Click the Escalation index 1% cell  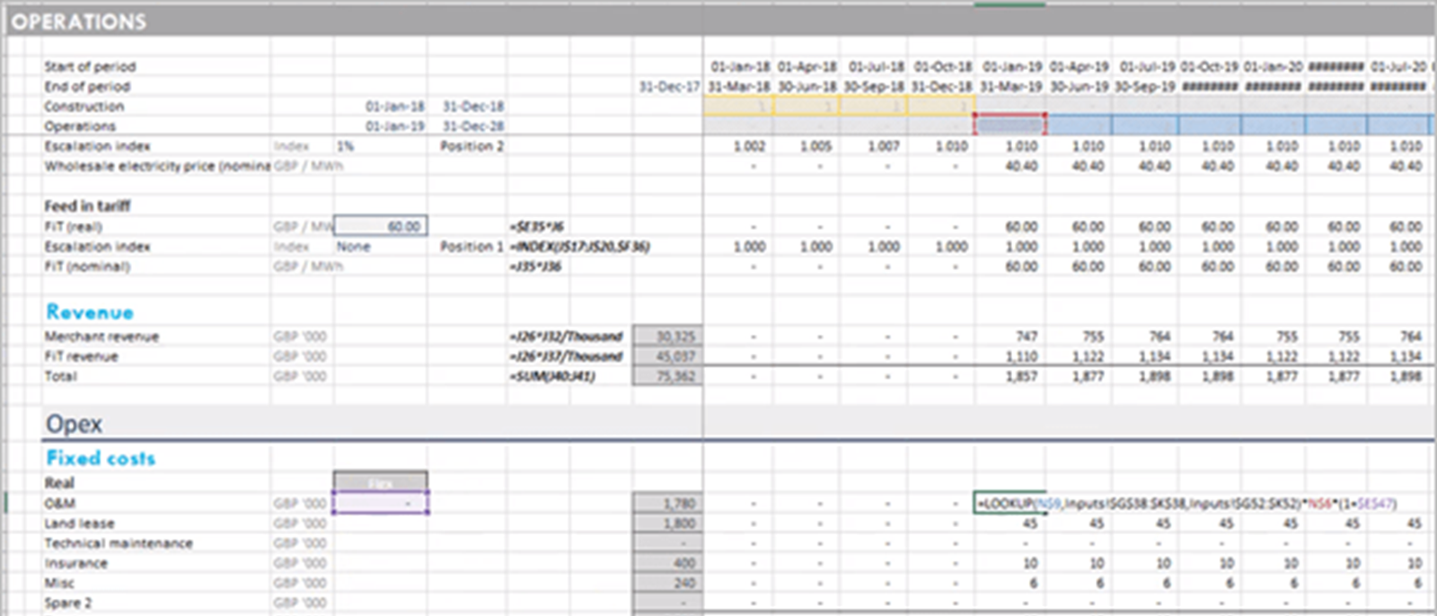point(347,146)
